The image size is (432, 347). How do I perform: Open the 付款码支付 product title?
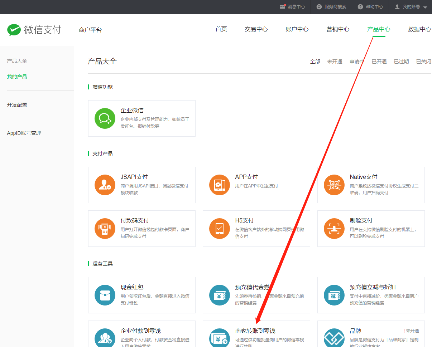pos(135,221)
